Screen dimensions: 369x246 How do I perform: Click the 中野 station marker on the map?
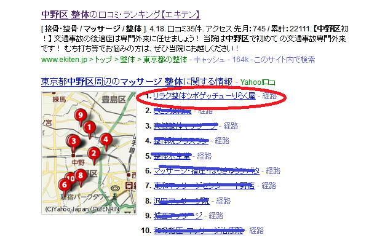[73, 156]
